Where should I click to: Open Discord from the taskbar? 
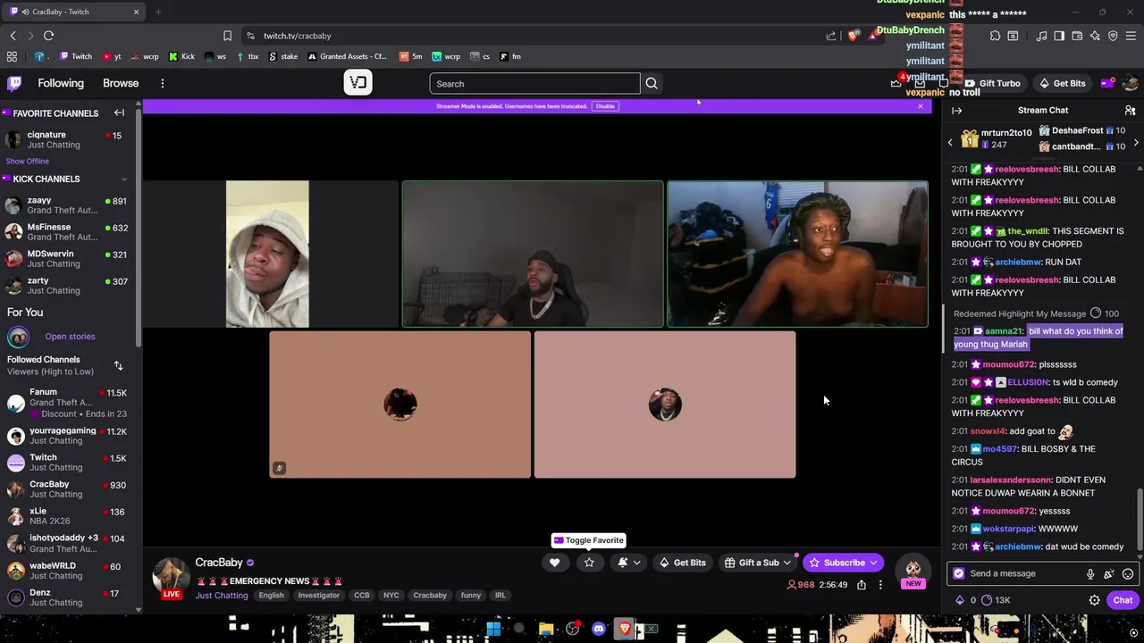599,629
